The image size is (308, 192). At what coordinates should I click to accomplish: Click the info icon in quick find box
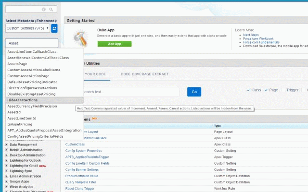pyautogui.click(x=44, y=9)
